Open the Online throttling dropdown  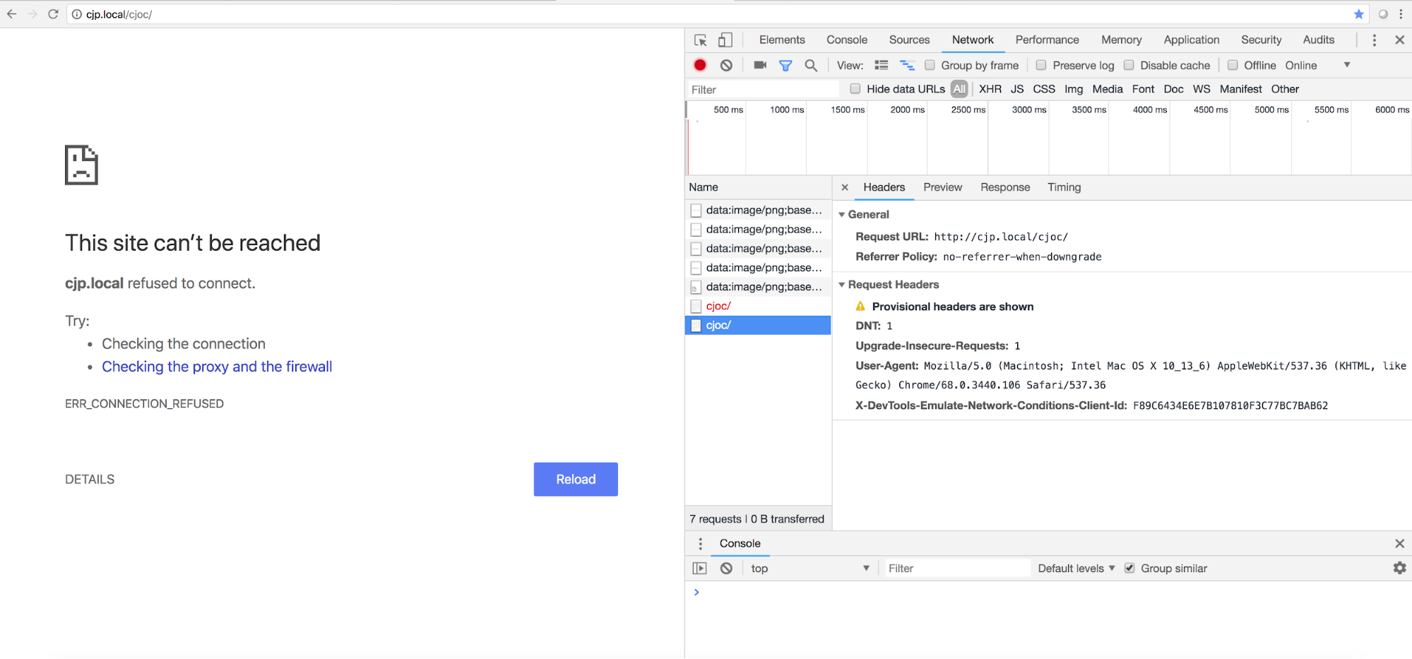click(1317, 65)
